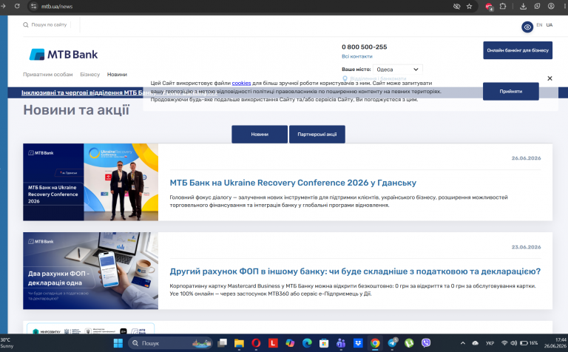Click the battery 16% indicator

(x=529, y=343)
